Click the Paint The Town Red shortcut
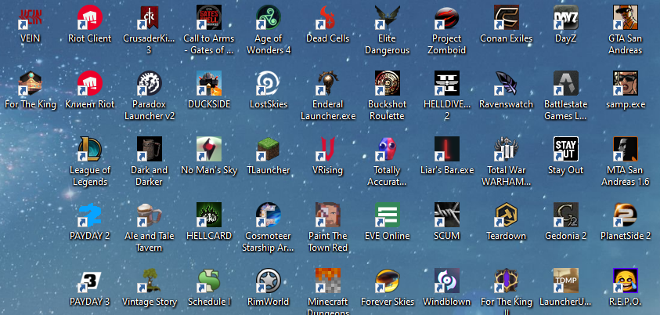Viewport: 660px width, 315px height. [x=328, y=215]
